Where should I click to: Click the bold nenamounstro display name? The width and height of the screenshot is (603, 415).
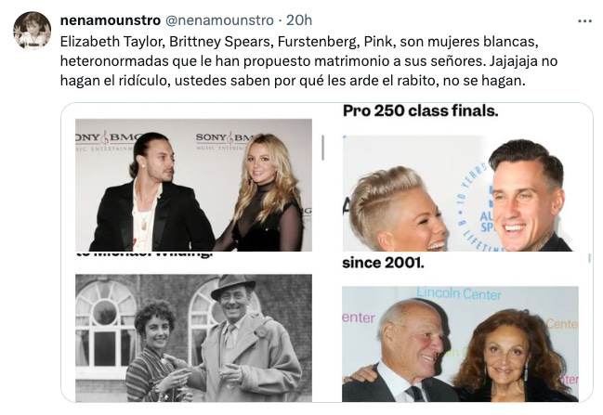[x=111, y=20]
